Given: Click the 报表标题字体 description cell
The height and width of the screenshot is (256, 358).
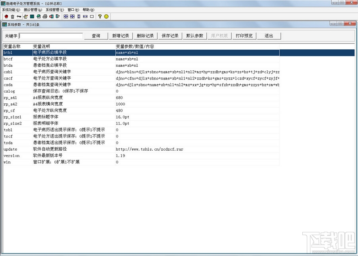Looking at the screenshot, I should tap(74, 117).
